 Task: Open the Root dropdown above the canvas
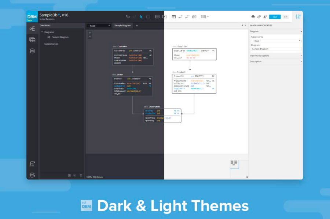pyautogui.click(x=98, y=26)
